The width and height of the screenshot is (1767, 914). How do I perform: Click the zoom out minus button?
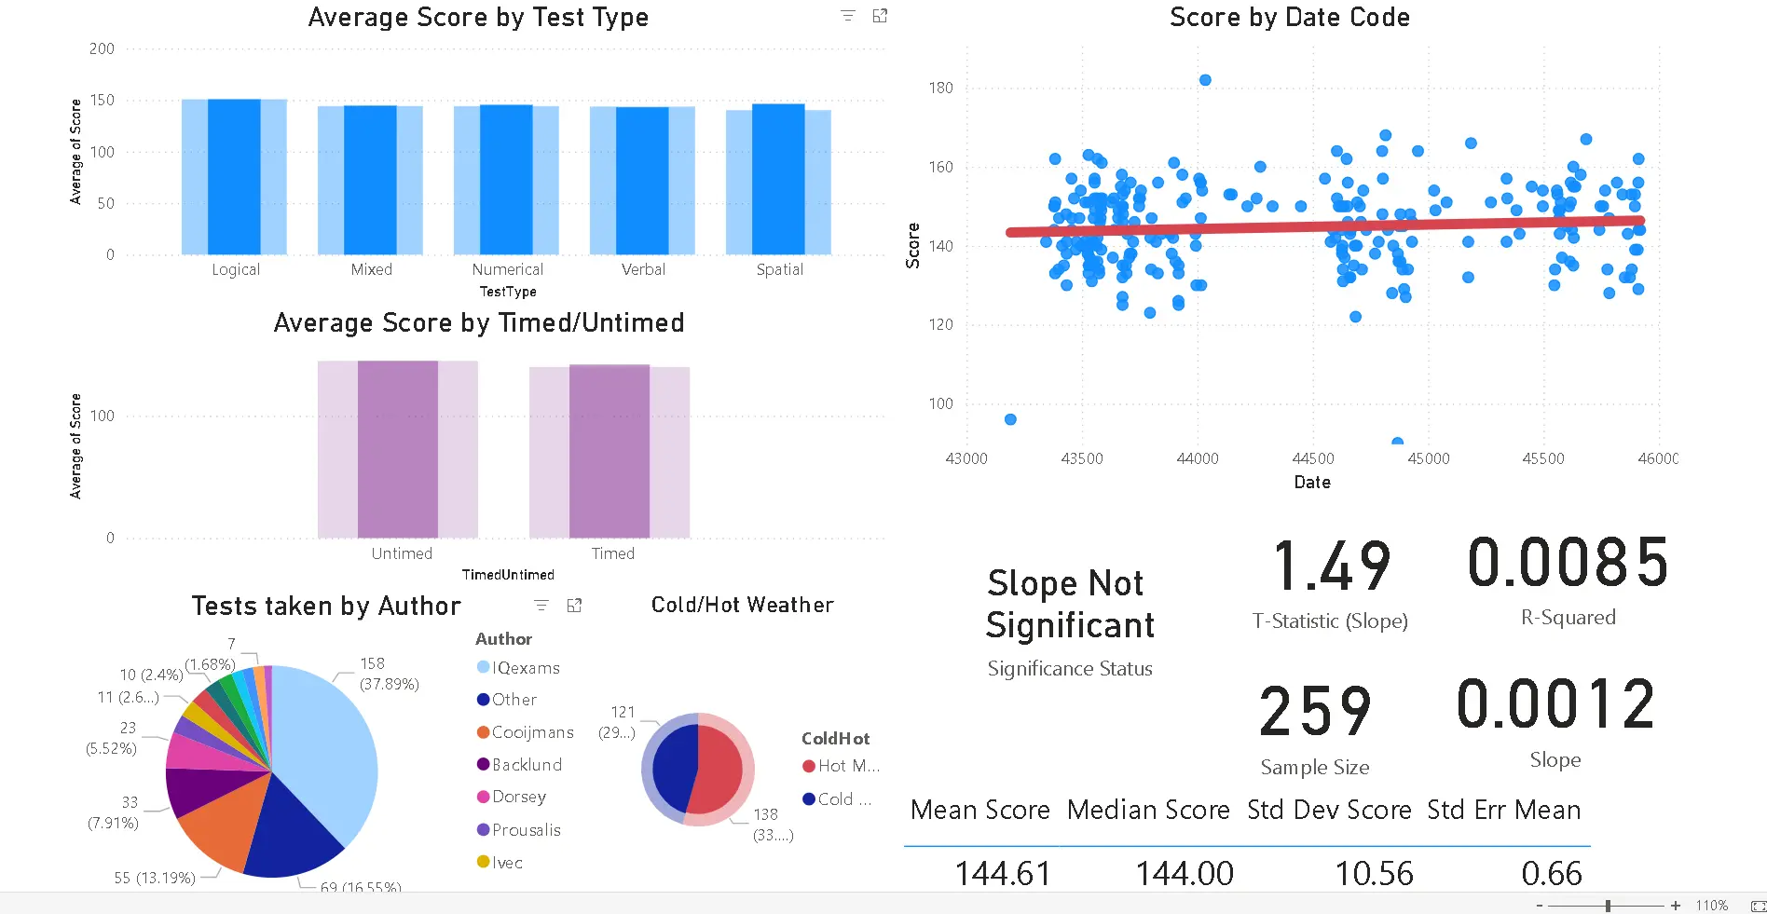[1540, 905]
